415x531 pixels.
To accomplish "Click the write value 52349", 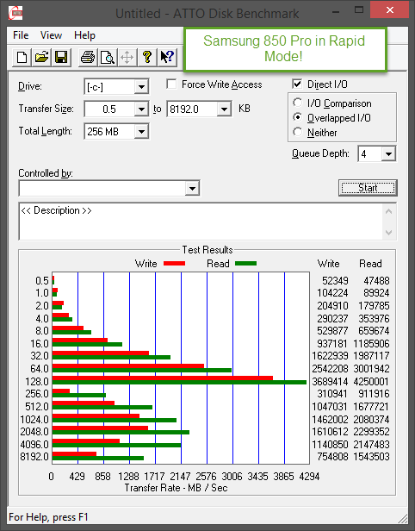I will point(335,281).
